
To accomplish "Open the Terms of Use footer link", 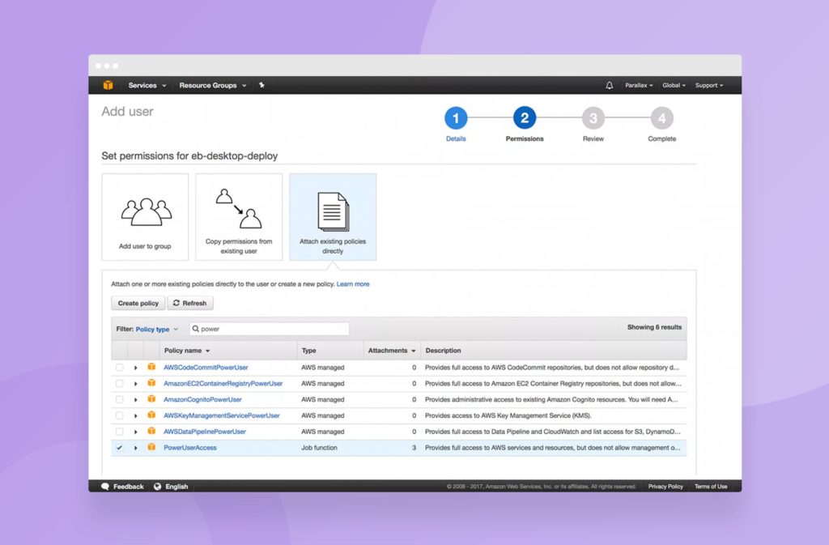I will tap(711, 487).
